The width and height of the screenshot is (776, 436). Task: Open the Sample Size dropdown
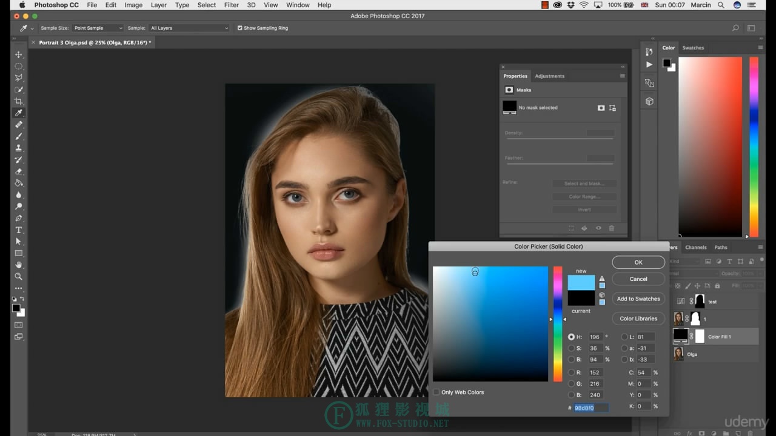pos(98,28)
